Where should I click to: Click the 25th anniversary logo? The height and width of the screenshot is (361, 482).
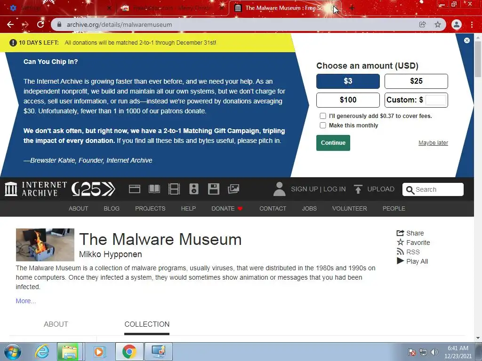click(94, 189)
